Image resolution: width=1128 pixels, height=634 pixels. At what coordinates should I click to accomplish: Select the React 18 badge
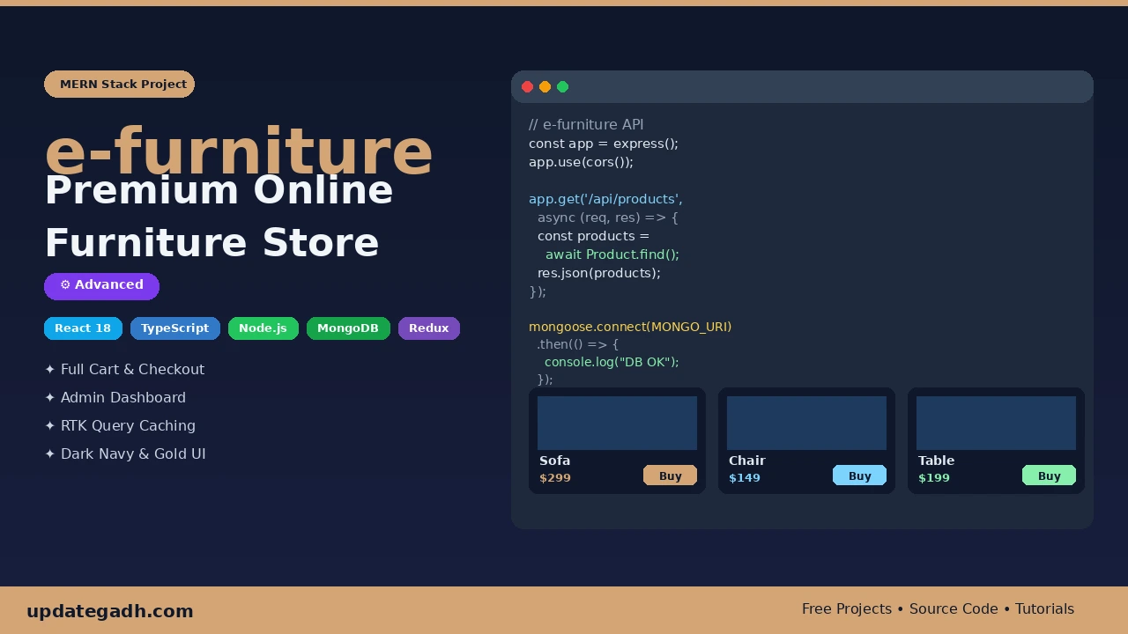[x=83, y=328]
